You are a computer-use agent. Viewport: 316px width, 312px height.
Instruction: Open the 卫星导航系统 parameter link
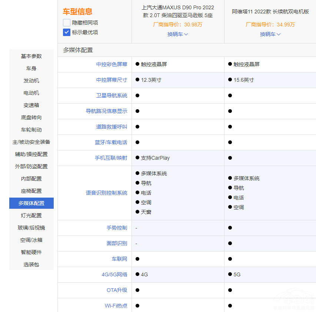112,95
